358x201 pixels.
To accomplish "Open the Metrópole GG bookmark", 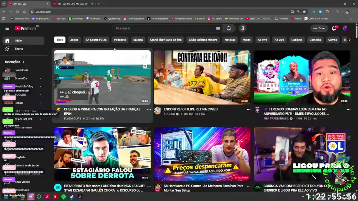I will click(234, 19).
